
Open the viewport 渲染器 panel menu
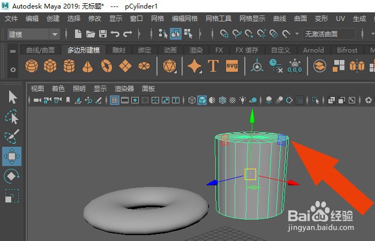[124, 89]
